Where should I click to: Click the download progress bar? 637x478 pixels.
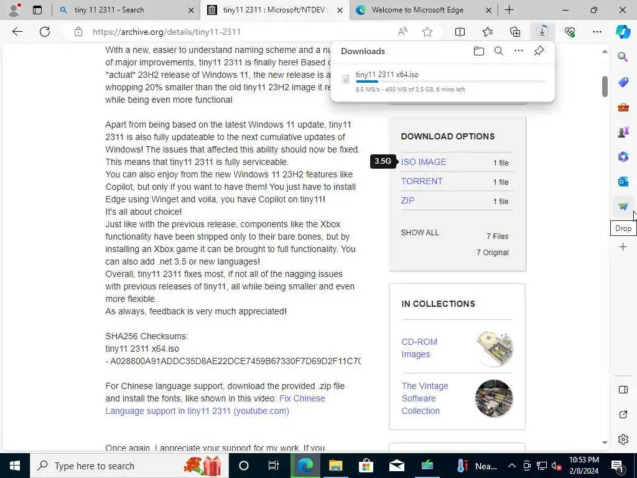(450, 82)
